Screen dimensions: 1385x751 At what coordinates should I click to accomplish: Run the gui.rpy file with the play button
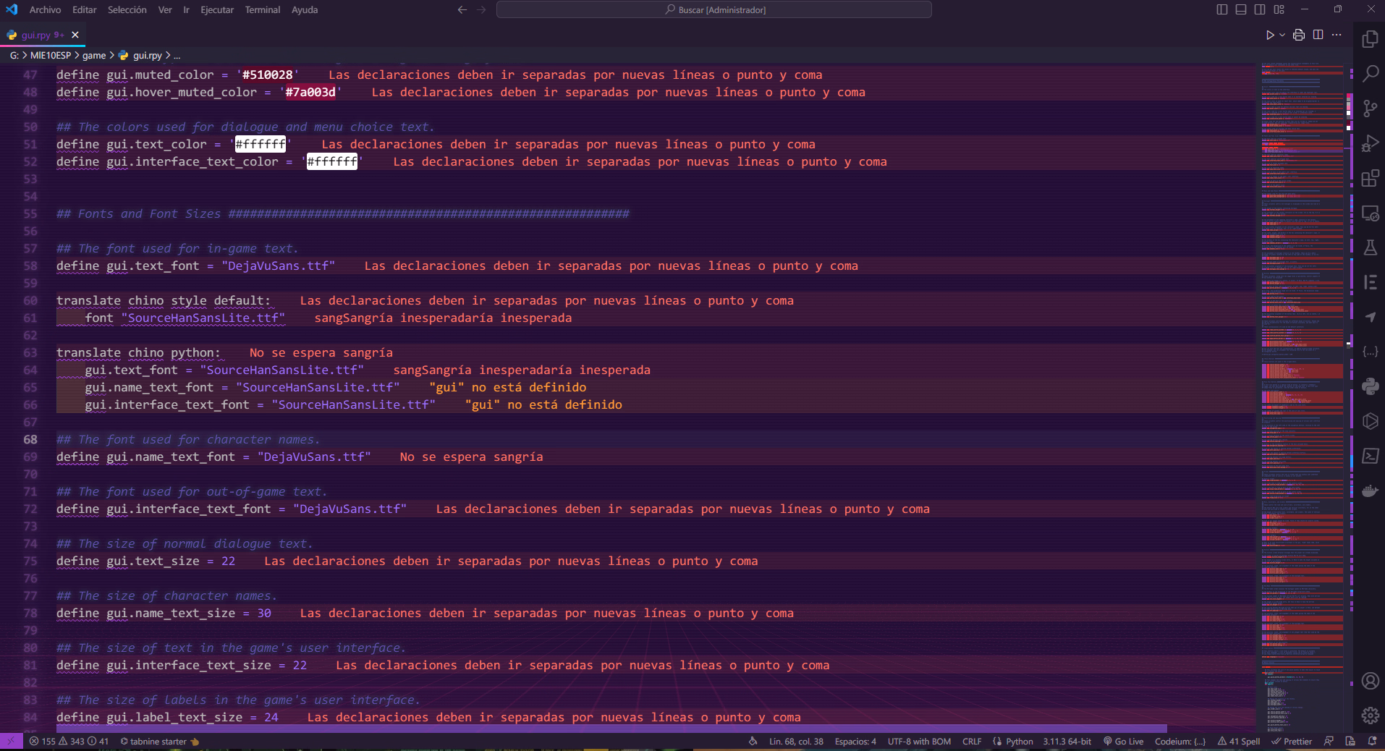click(x=1271, y=34)
